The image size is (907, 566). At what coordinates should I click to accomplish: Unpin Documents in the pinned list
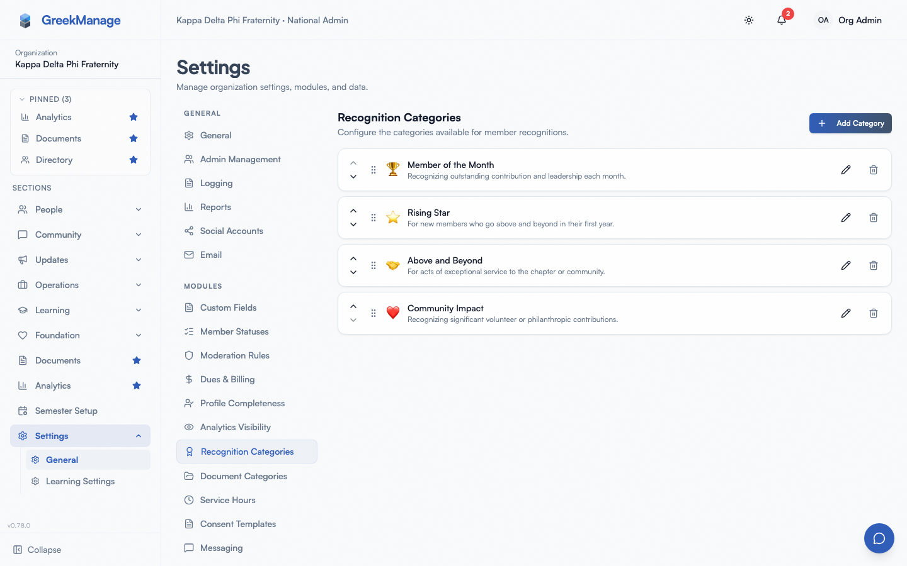[134, 138]
